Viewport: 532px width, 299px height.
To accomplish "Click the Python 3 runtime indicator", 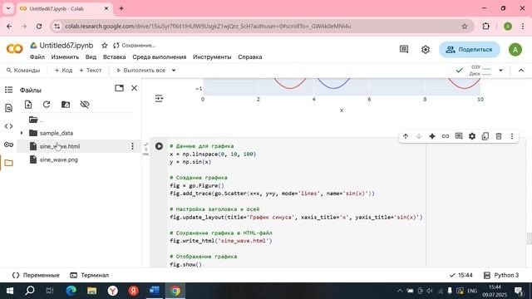I will (501, 275).
